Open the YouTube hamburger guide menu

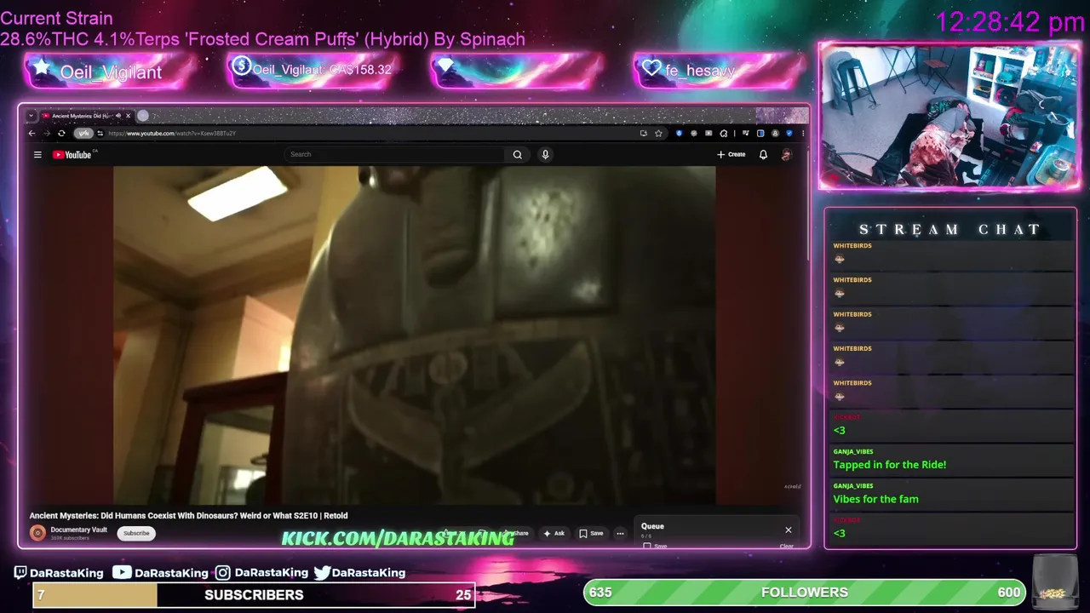[x=37, y=154]
